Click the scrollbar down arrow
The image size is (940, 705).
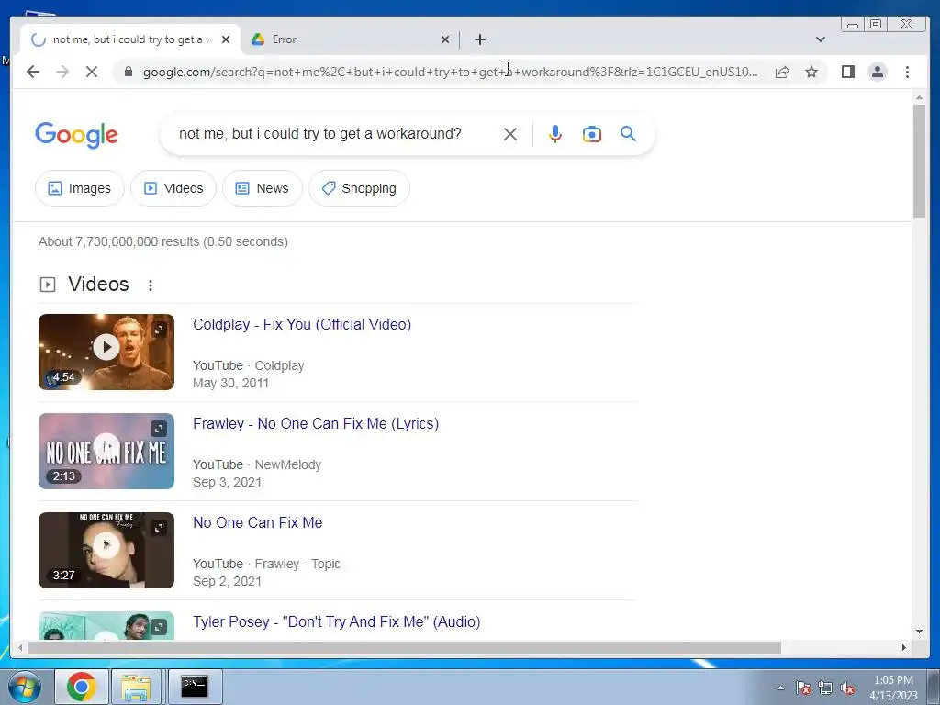pyautogui.click(x=919, y=632)
